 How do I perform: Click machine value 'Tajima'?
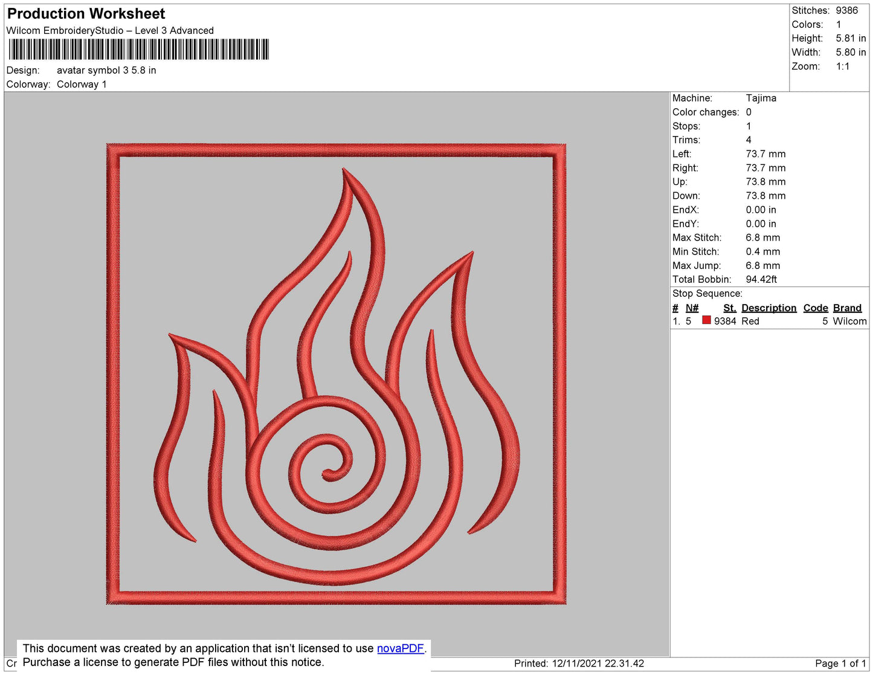pos(761,98)
